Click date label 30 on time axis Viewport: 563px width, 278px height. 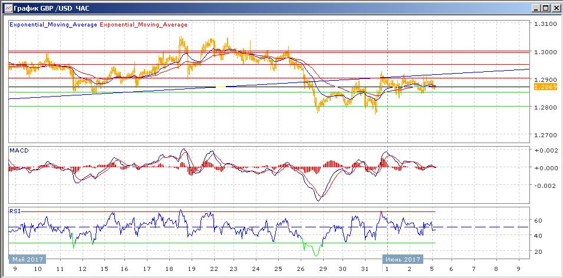coord(343,269)
